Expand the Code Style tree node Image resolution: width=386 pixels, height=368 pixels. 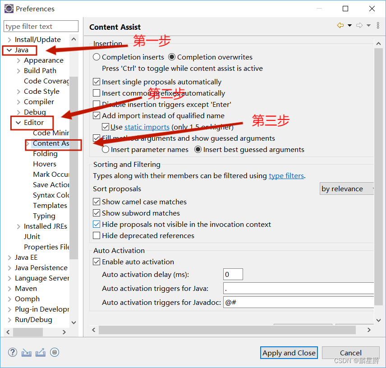(18, 92)
